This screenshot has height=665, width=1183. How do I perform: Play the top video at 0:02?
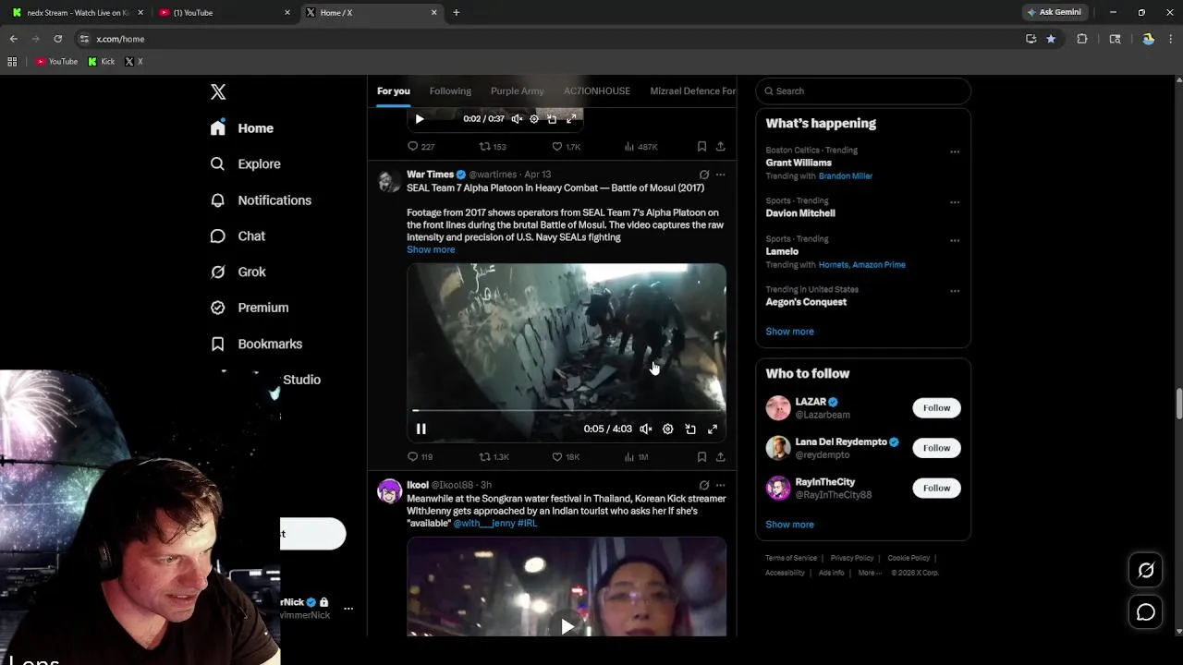click(420, 118)
